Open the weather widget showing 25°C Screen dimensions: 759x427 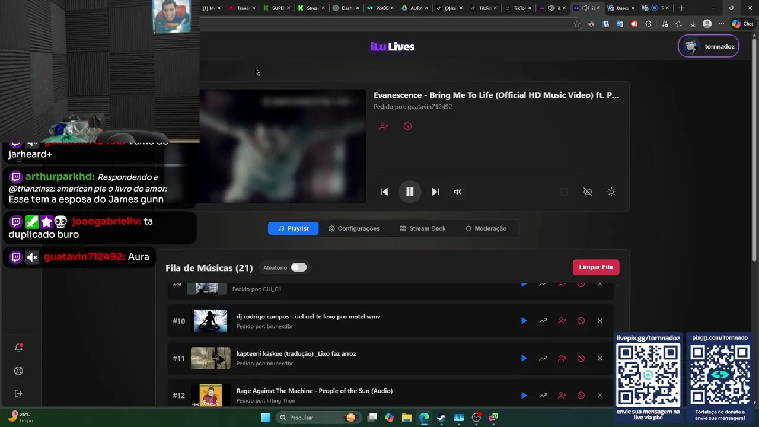21,418
